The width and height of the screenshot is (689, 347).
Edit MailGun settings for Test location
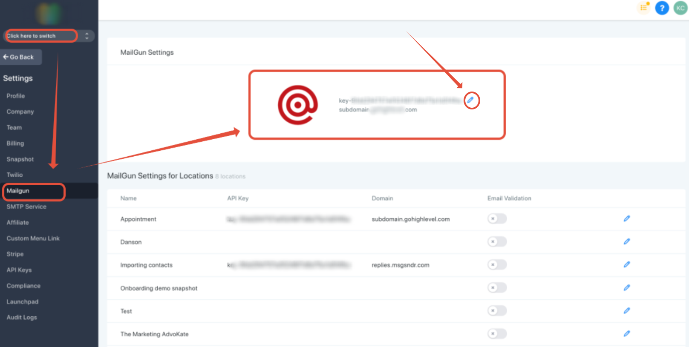click(x=627, y=311)
